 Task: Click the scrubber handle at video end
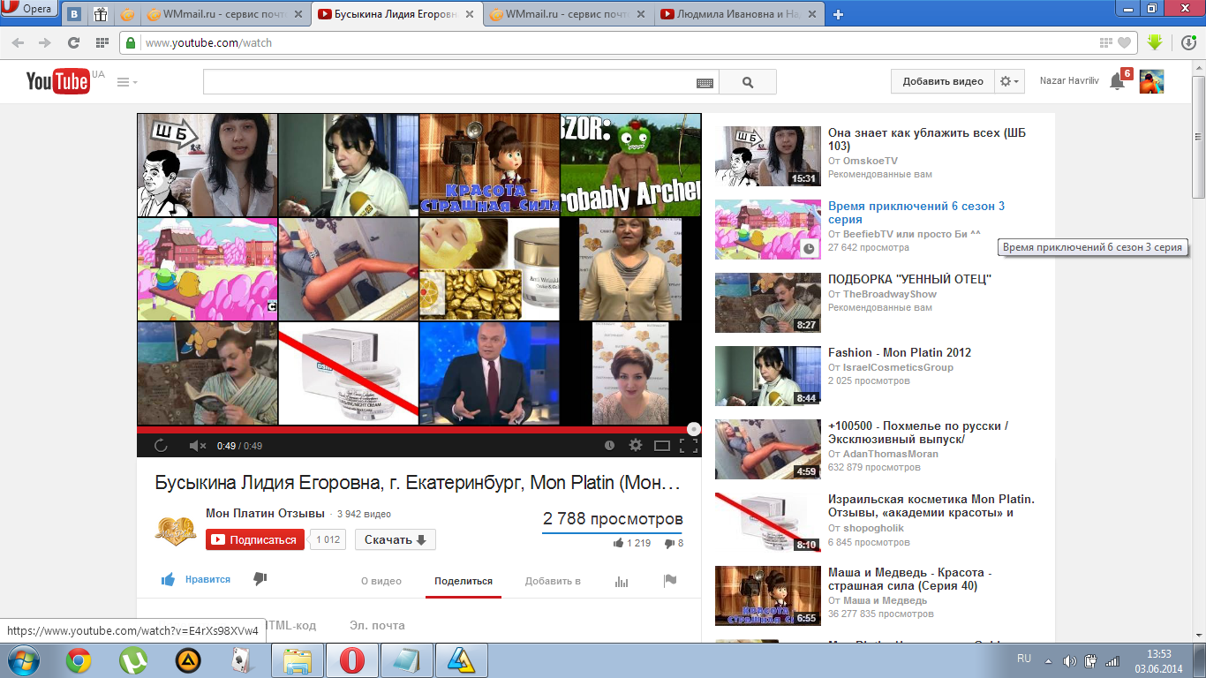(x=694, y=429)
